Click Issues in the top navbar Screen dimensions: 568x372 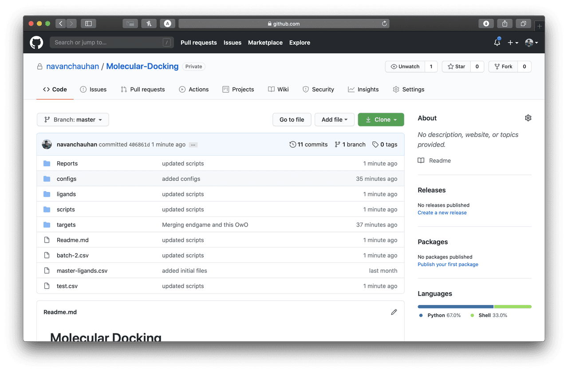tap(233, 43)
